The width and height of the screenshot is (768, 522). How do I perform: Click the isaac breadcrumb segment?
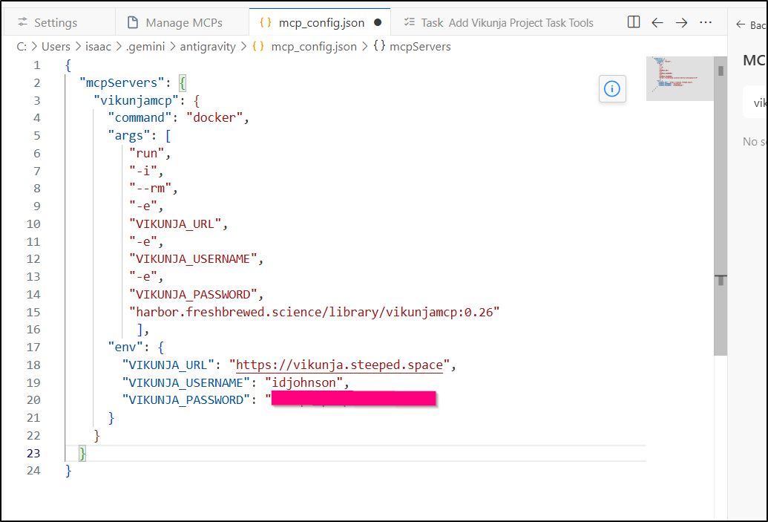point(98,46)
